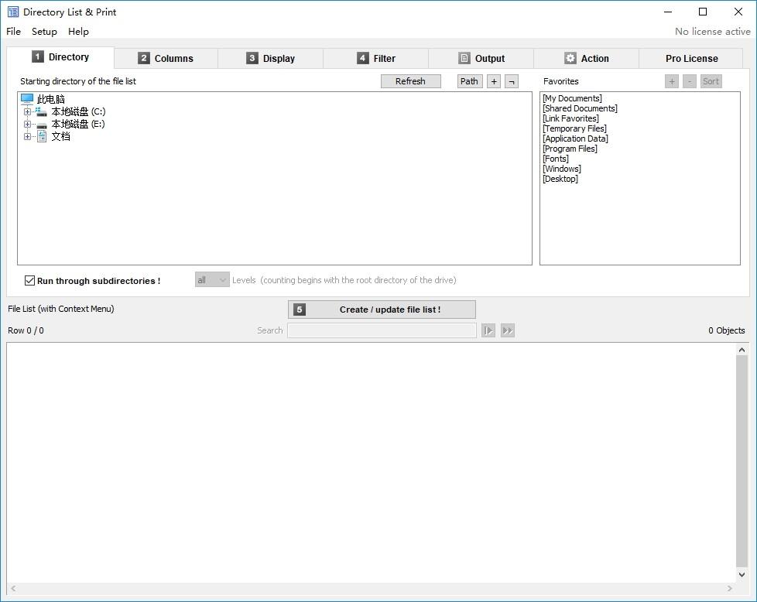This screenshot has width=757, height=602.
Task: Select [Shared Documents] favorite
Action: click(580, 108)
